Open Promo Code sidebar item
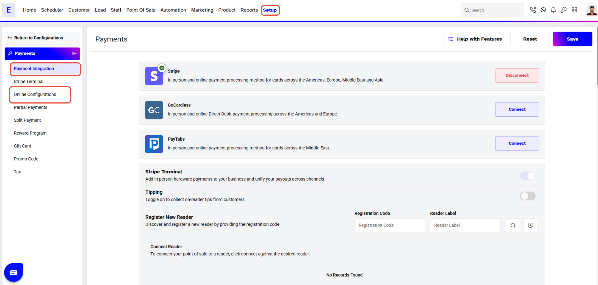The height and width of the screenshot is (285, 598). point(26,159)
